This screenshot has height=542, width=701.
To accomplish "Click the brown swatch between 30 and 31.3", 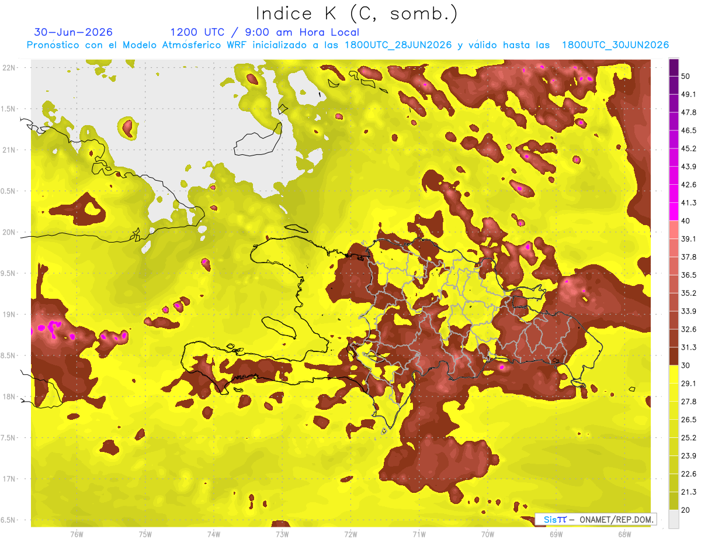I will click(674, 356).
